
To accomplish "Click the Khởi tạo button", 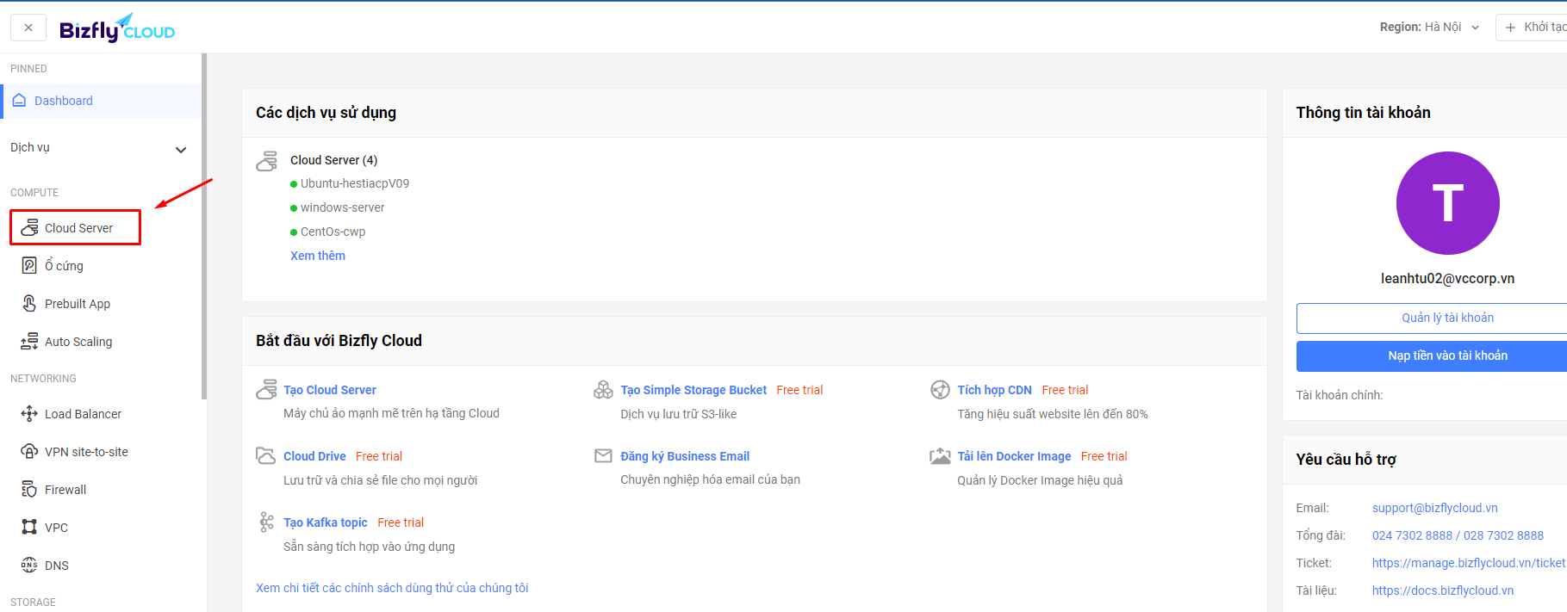I will 1533,28.
